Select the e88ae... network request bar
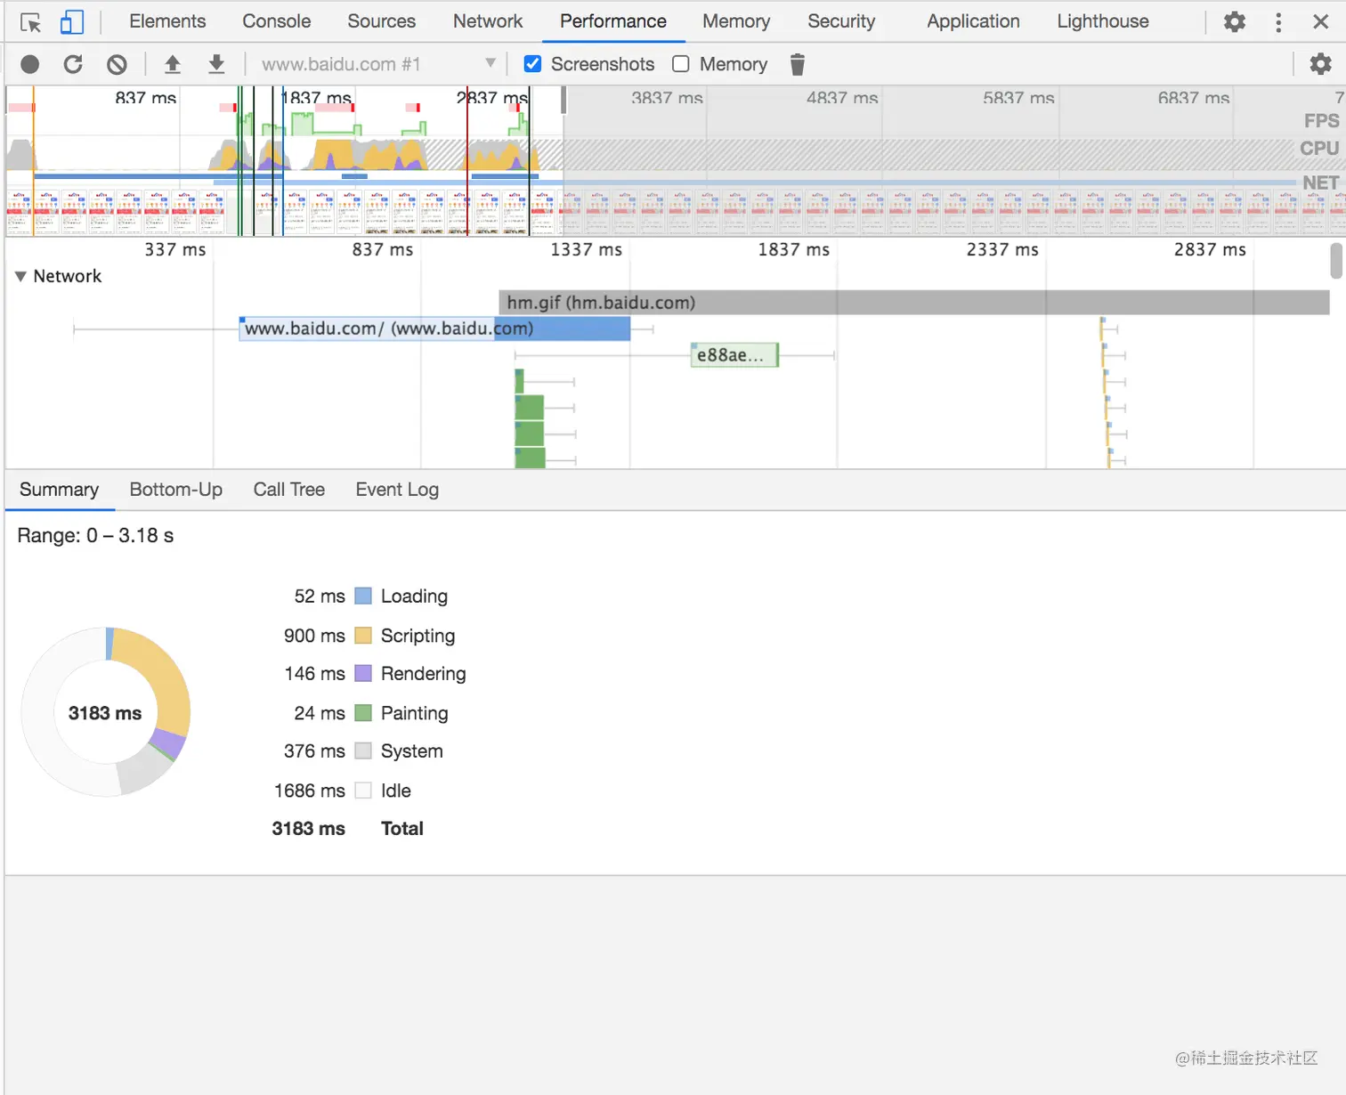The width and height of the screenshot is (1346, 1095). [734, 355]
